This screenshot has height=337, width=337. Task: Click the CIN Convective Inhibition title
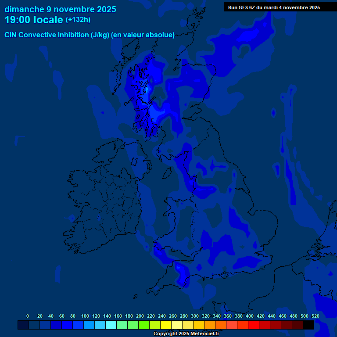click(90, 35)
